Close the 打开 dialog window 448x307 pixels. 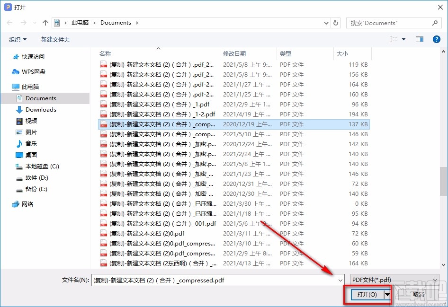[x=440, y=7]
